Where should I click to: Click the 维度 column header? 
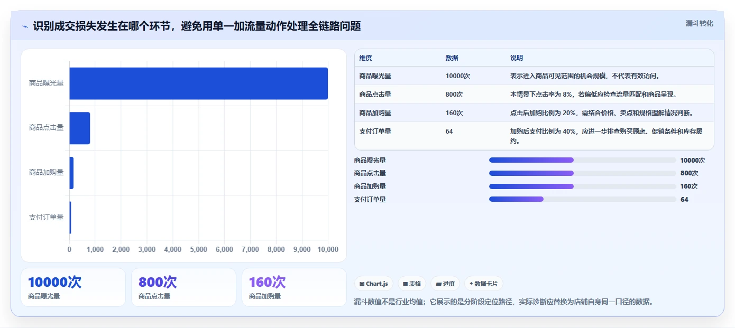tap(365, 58)
